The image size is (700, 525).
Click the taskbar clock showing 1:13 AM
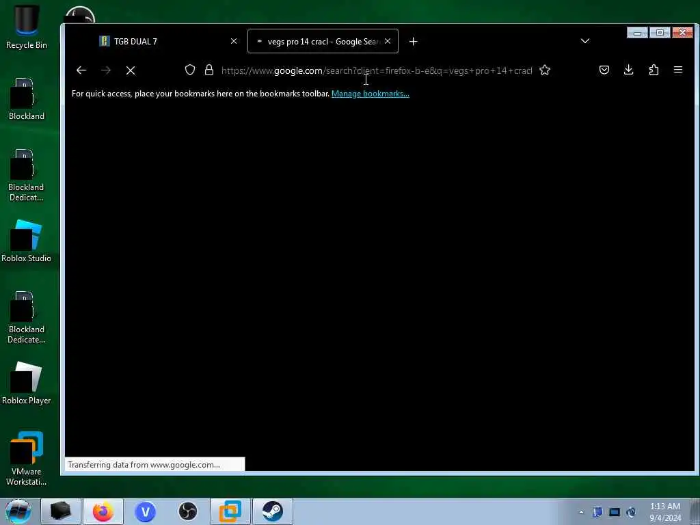coord(665,512)
